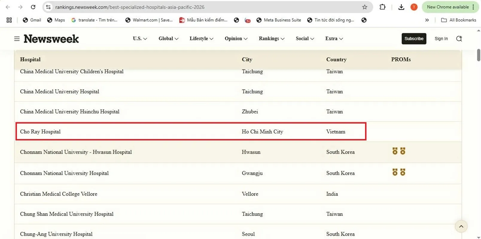The height and width of the screenshot is (239, 481).
Task: Open the Walmart.com bookmark
Action: (149, 20)
